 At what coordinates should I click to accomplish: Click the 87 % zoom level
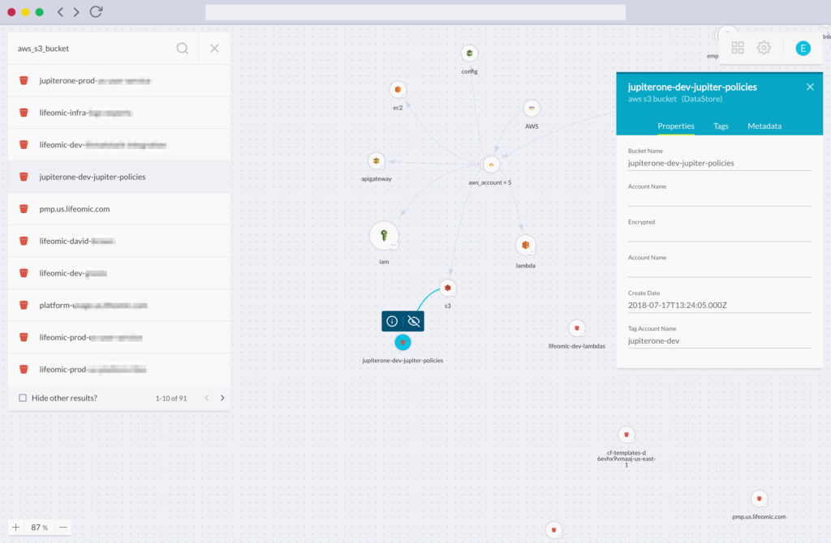point(39,527)
